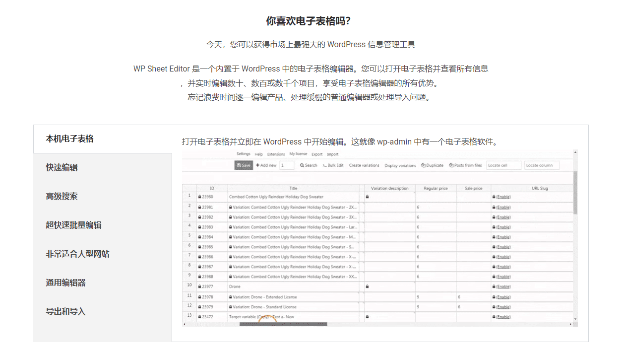623x355 pixels.
Task: Select title cell Combed Cotton Ugly Reindeer row 1
Action: pyautogui.click(x=293, y=197)
